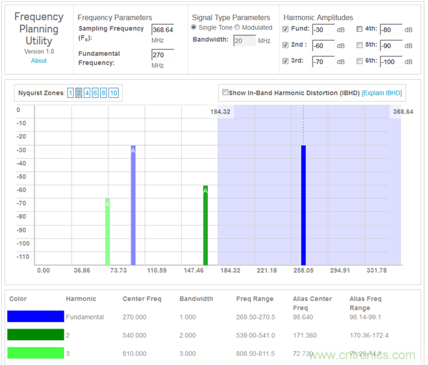
Task: Click the light green harmonic 3 swatch
Action: pyautogui.click(x=36, y=353)
